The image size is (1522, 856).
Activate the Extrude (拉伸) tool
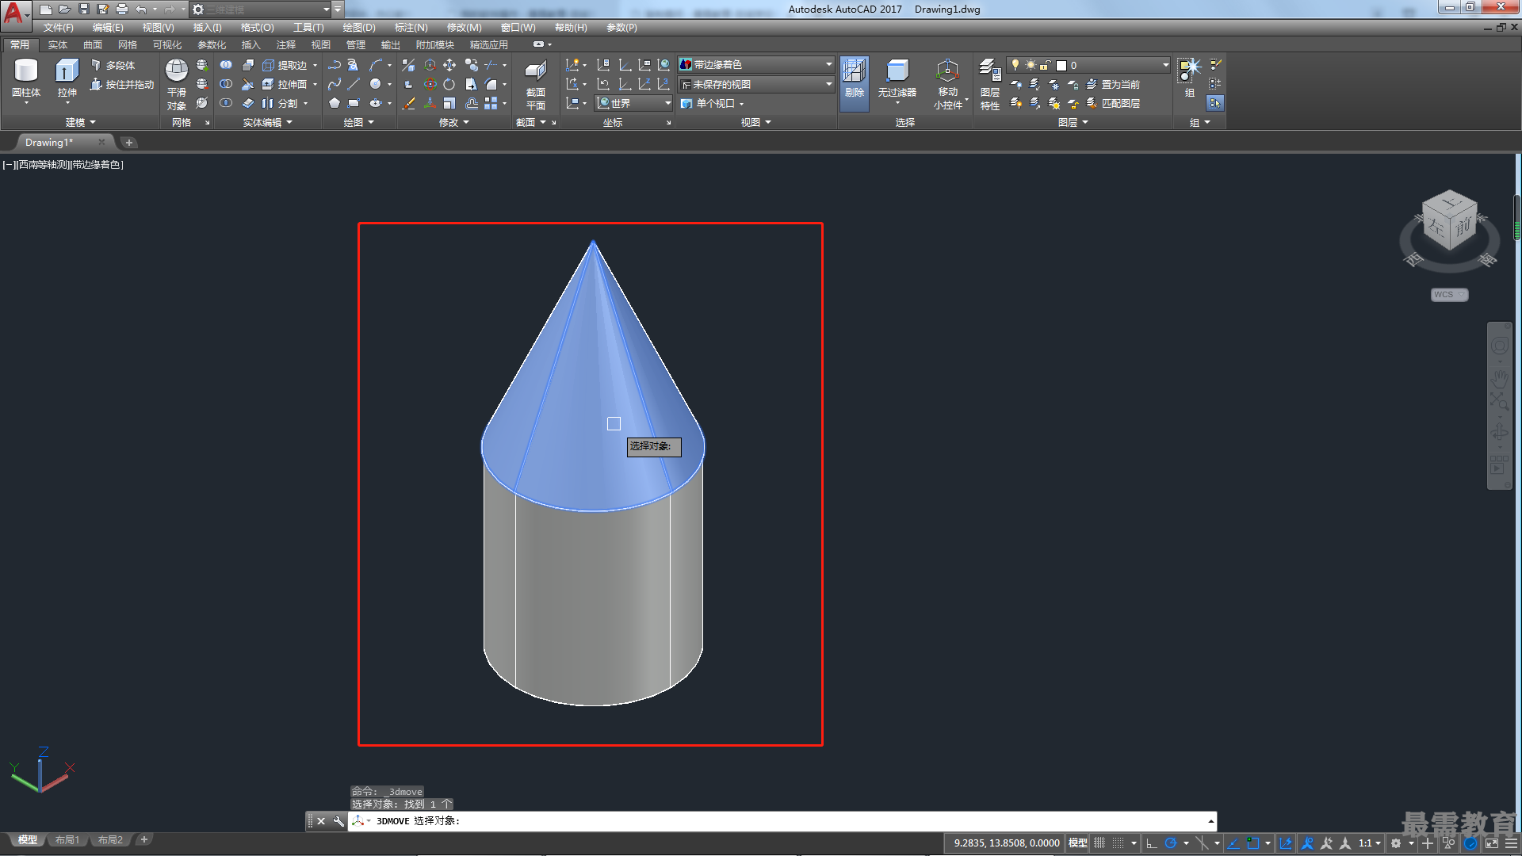[67, 79]
